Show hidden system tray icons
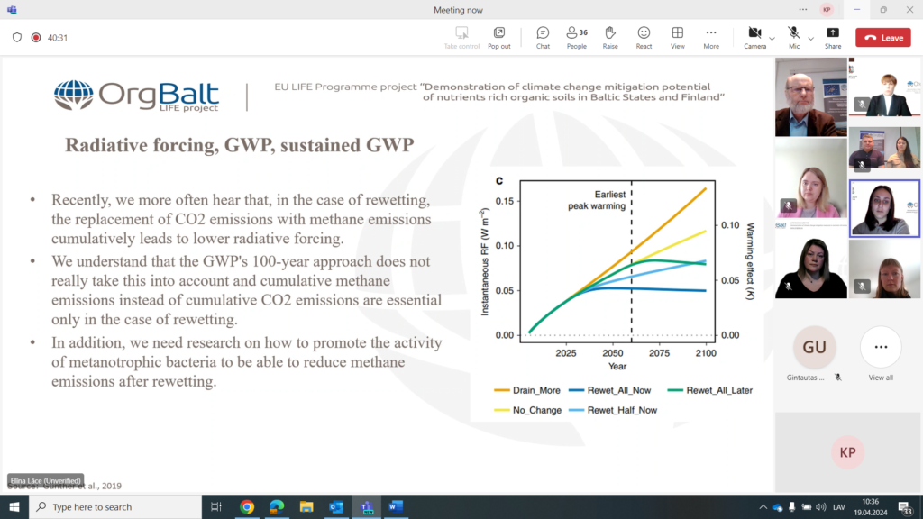 pyautogui.click(x=763, y=506)
